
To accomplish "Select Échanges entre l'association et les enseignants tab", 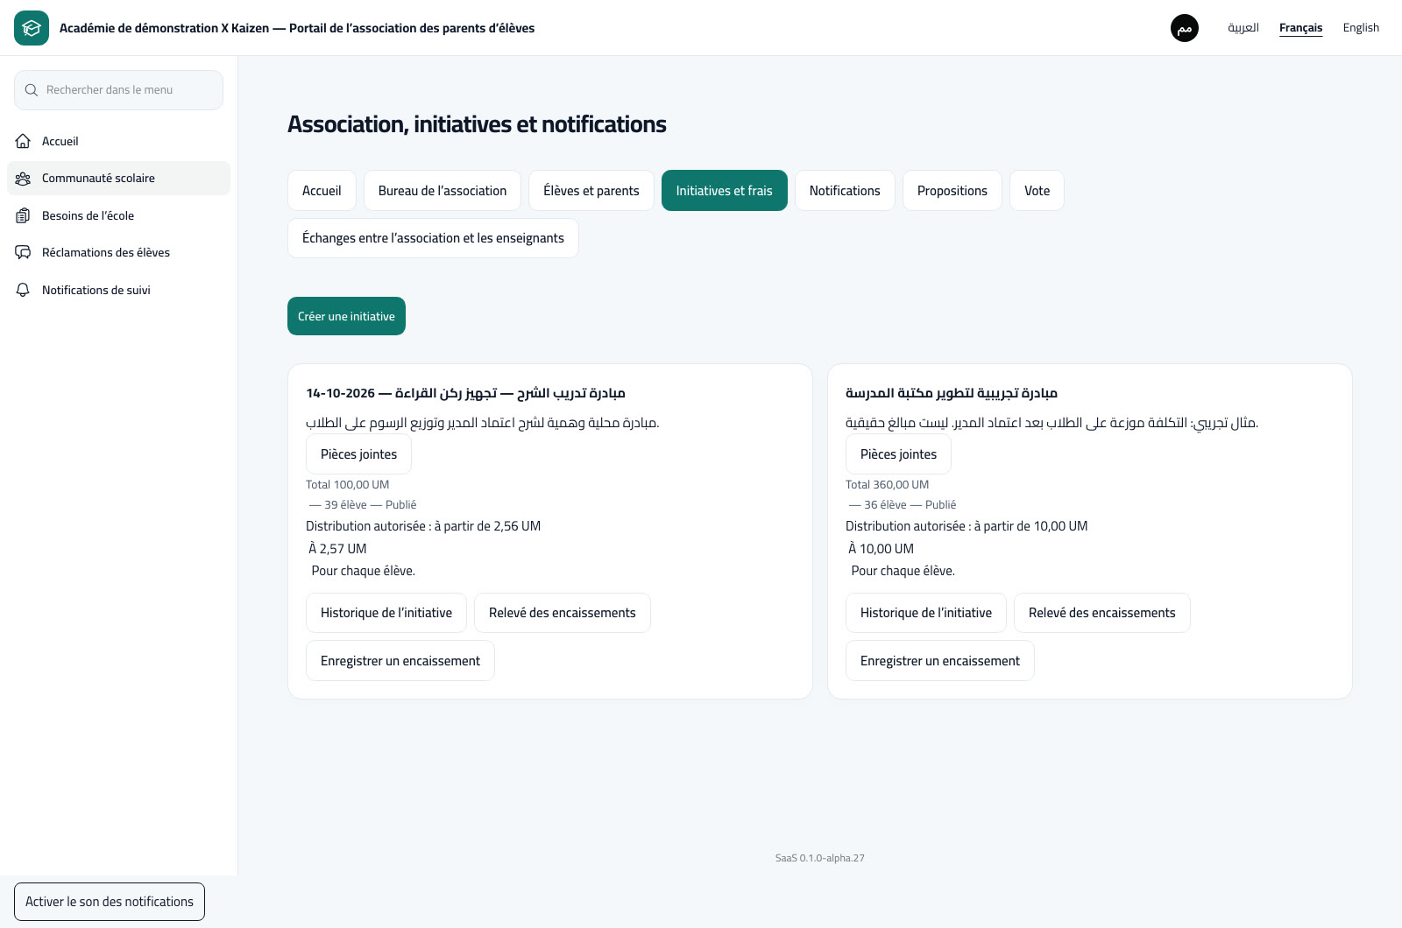I will [x=433, y=238].
